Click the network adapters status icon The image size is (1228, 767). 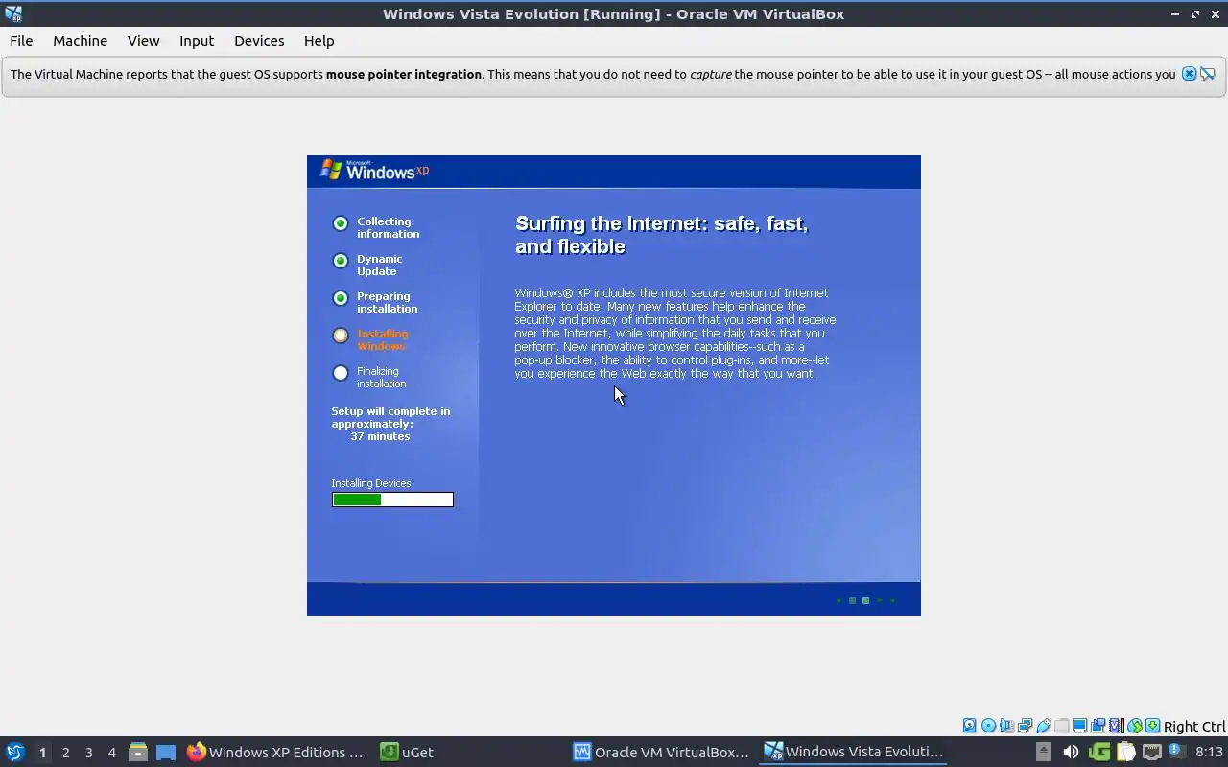tap(1025, 726)
